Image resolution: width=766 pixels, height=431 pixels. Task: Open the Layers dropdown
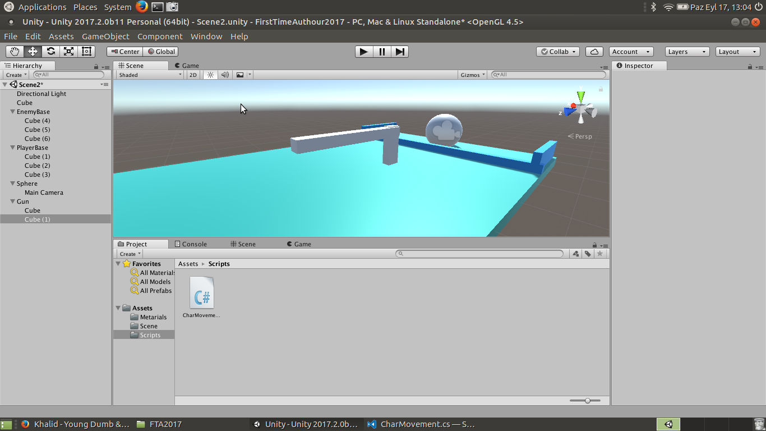coord(687,52)
